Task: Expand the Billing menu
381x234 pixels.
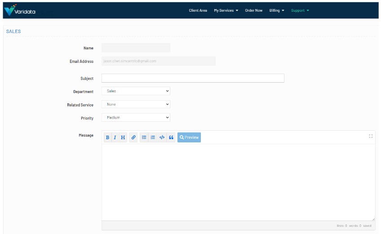Action: [277, 10]
